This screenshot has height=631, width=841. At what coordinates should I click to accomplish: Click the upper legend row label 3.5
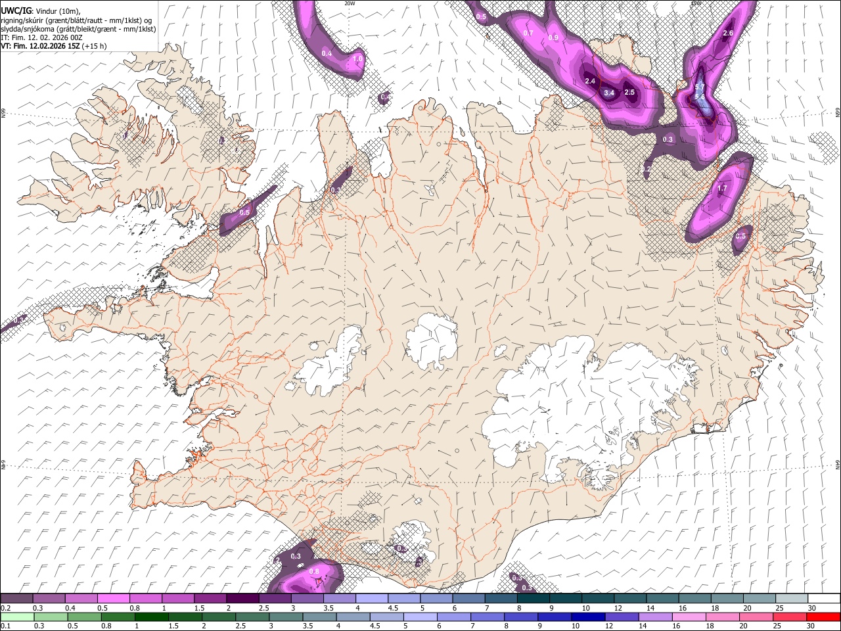coord(329,608)
